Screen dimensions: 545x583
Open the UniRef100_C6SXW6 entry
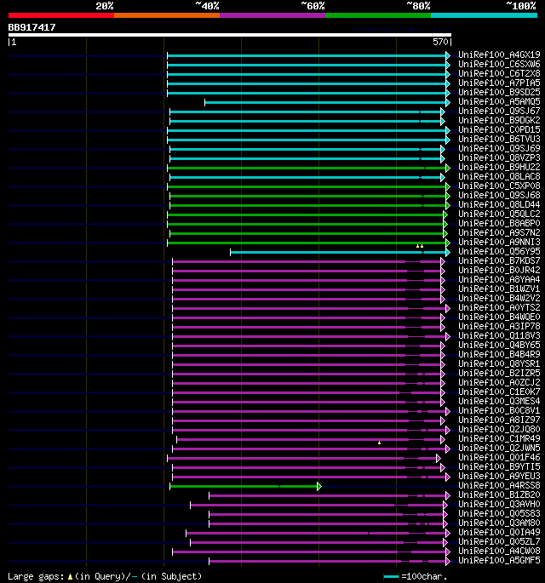[499, 64]
